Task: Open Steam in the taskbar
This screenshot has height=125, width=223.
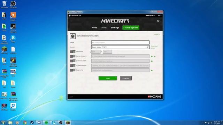Action: [x=32, y=123]
